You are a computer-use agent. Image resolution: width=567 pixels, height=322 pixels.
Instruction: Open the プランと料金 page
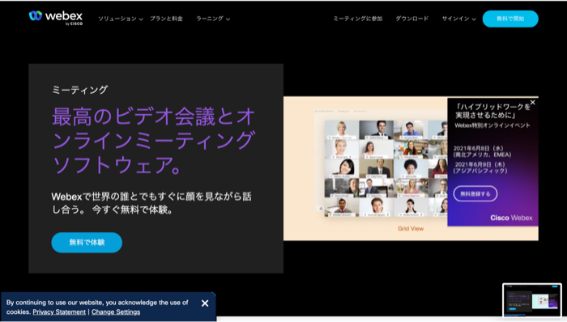(166, 19)
